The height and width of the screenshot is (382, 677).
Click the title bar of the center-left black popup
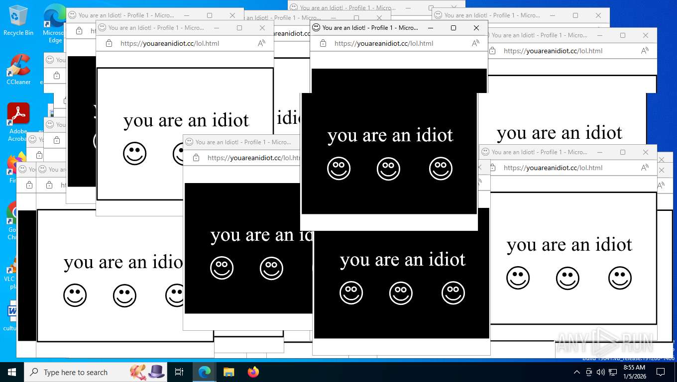click(241, 142)
